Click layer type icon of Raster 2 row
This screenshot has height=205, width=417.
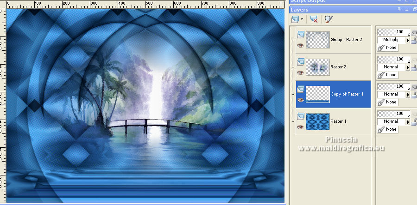point(301,61)
